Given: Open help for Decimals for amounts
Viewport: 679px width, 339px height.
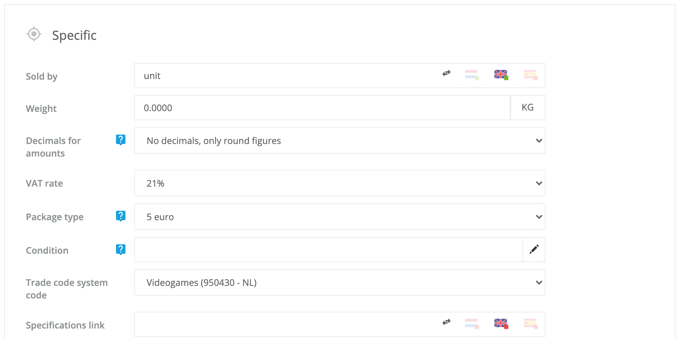Looking at the screenshot, I should (121, 140).
